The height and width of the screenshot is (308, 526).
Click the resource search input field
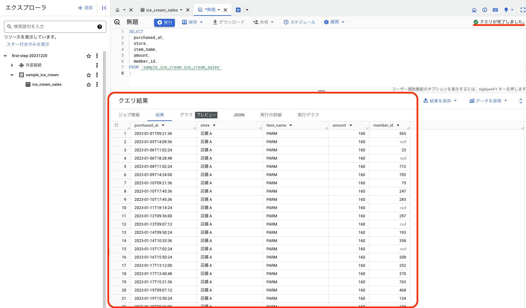click(53, 27)
